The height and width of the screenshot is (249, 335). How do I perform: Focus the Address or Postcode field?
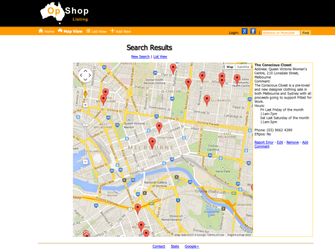pyautogui.click(x=280, y=33)
